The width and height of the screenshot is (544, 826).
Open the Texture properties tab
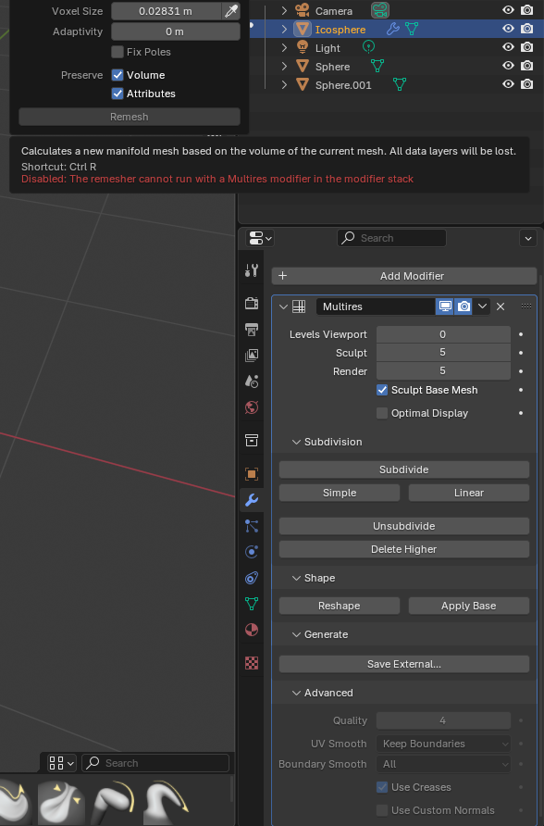click(252, 663)
